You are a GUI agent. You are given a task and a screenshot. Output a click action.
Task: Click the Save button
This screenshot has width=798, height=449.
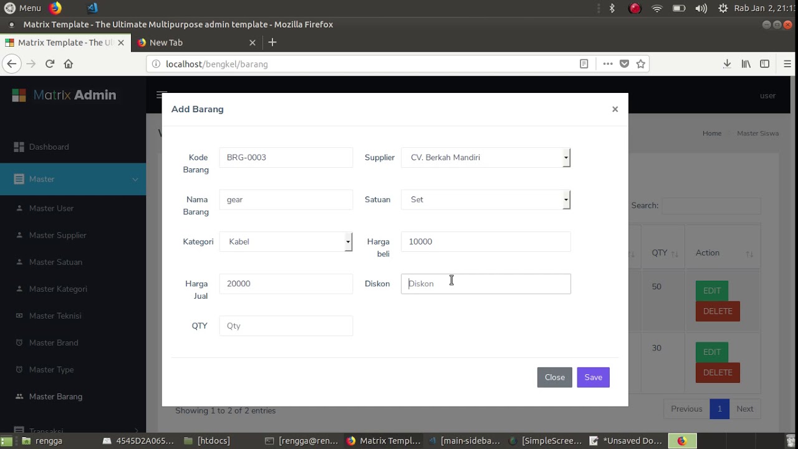pos(593,377)
